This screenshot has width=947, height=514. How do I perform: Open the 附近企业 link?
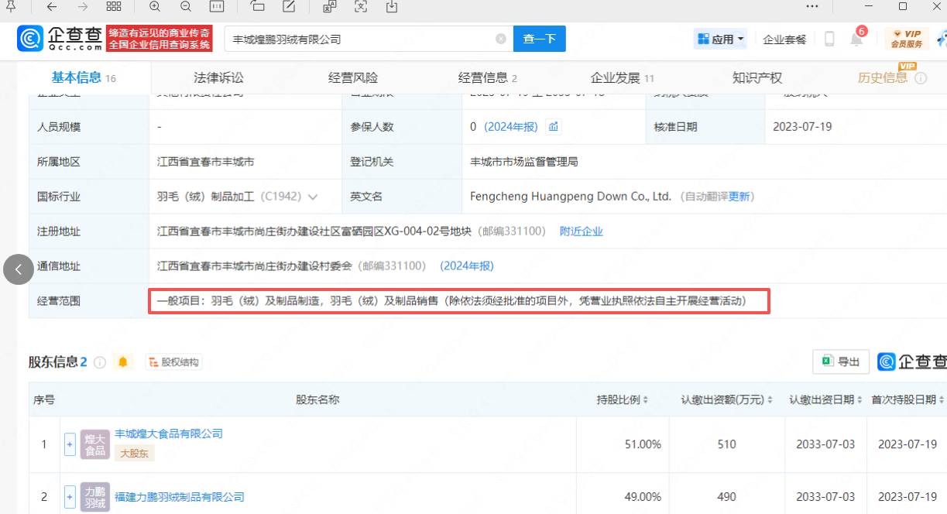[581, 231]
